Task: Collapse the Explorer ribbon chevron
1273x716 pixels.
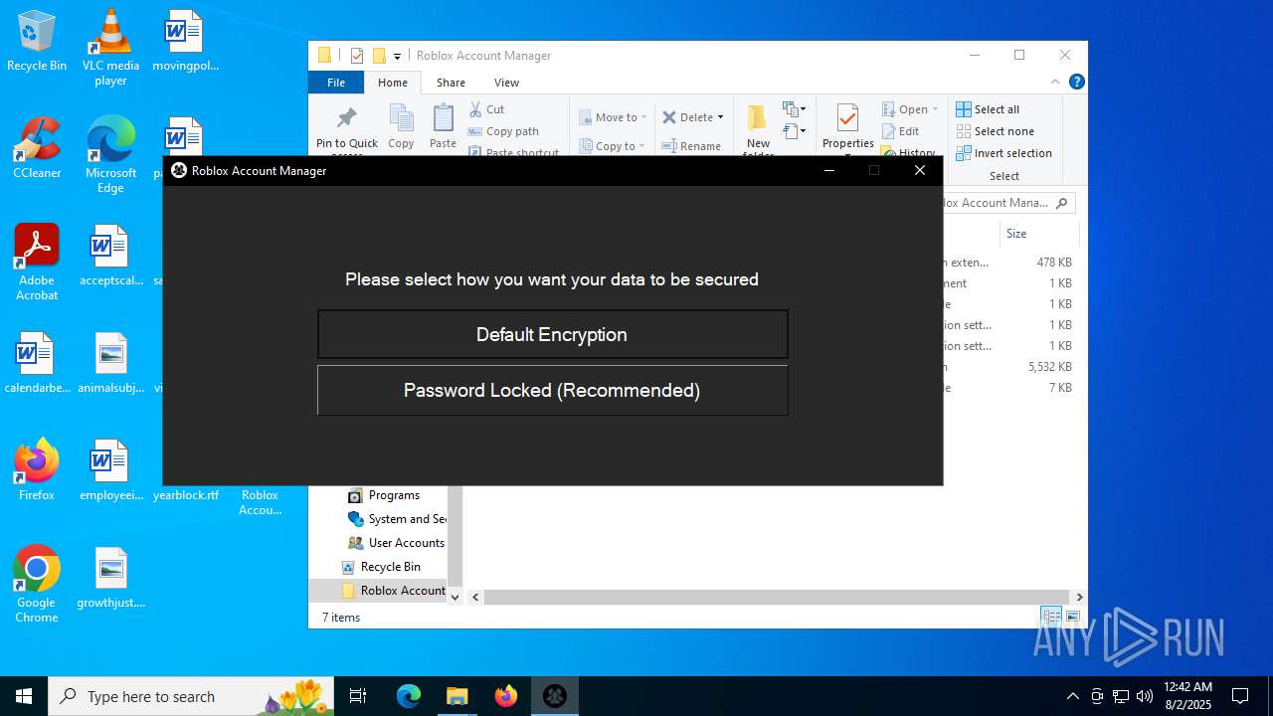Action: click(x=1055, y=83)
